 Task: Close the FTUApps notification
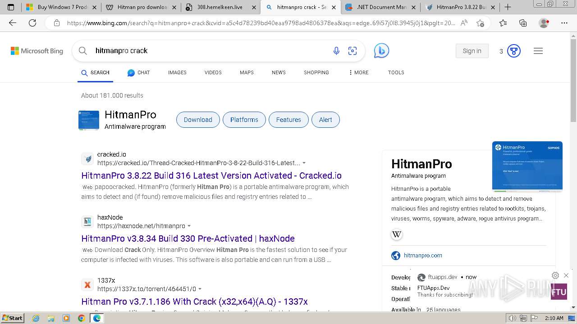coord(566,275)
